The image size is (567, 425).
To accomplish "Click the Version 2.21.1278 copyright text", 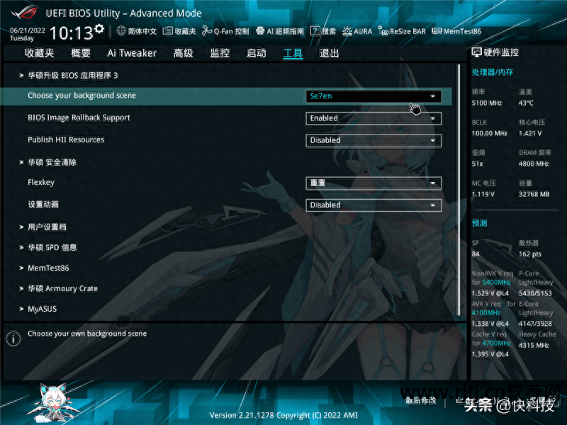I will 283,415.
